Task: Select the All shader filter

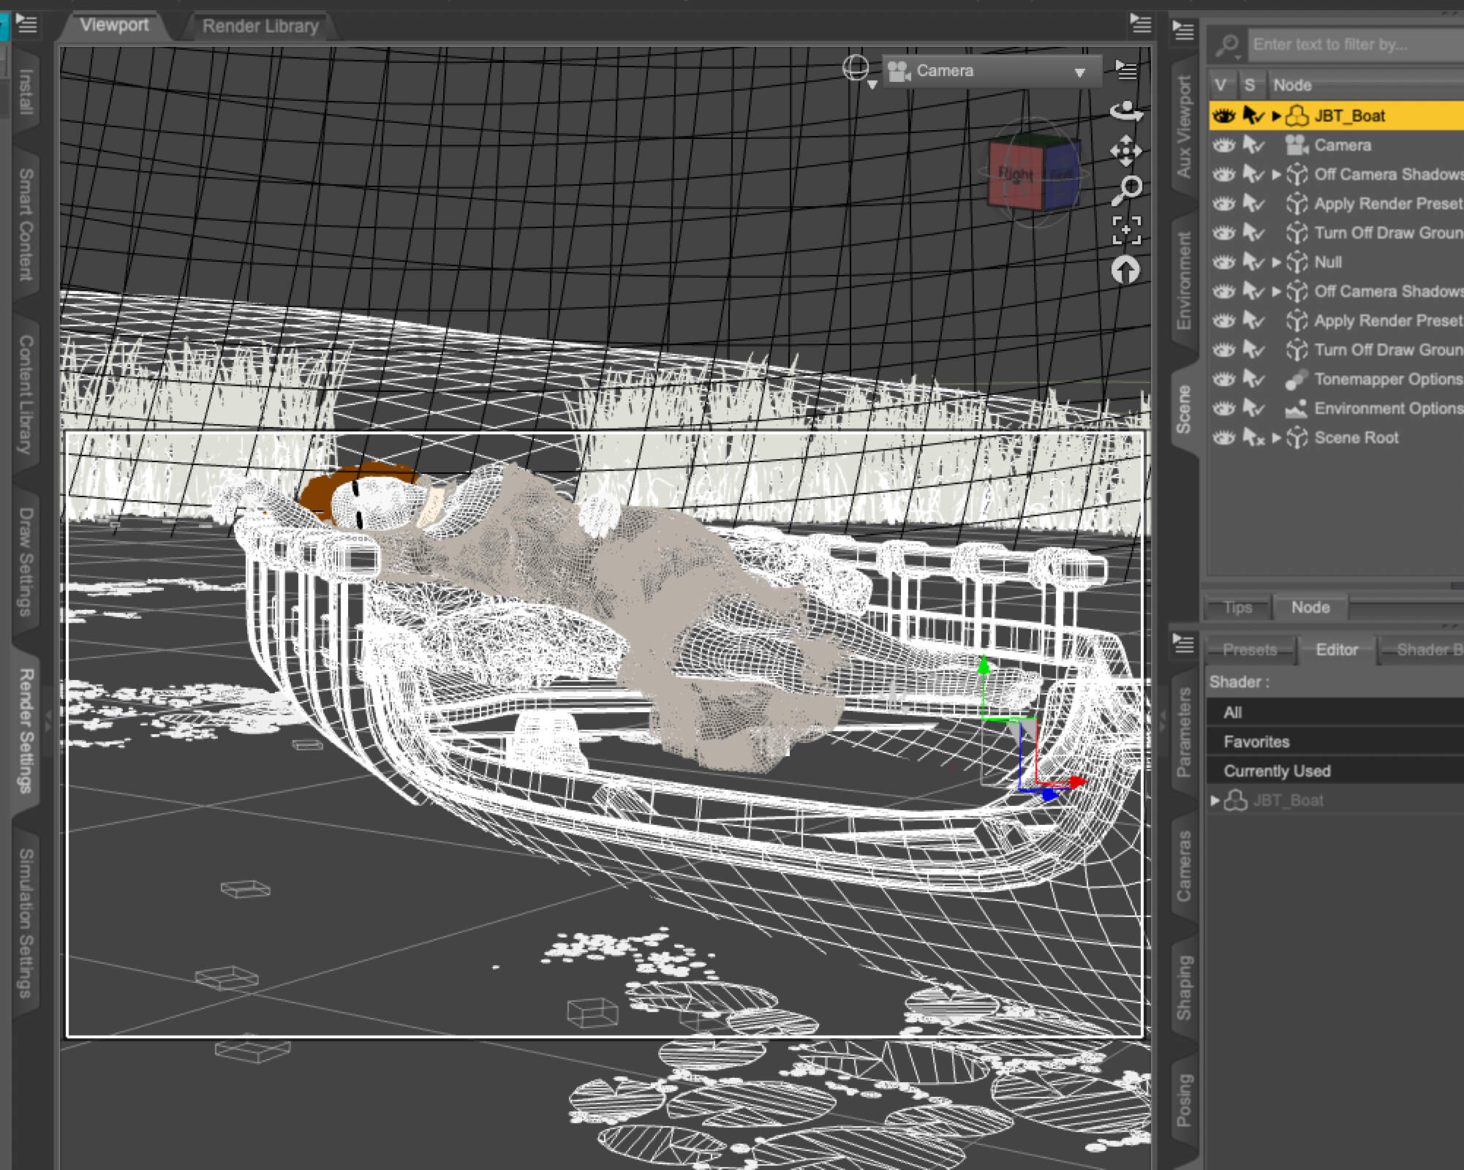Action: pos(1335,712)
